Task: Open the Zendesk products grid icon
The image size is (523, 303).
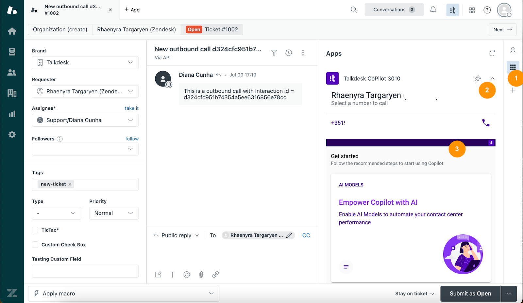Action: point(472,10)
